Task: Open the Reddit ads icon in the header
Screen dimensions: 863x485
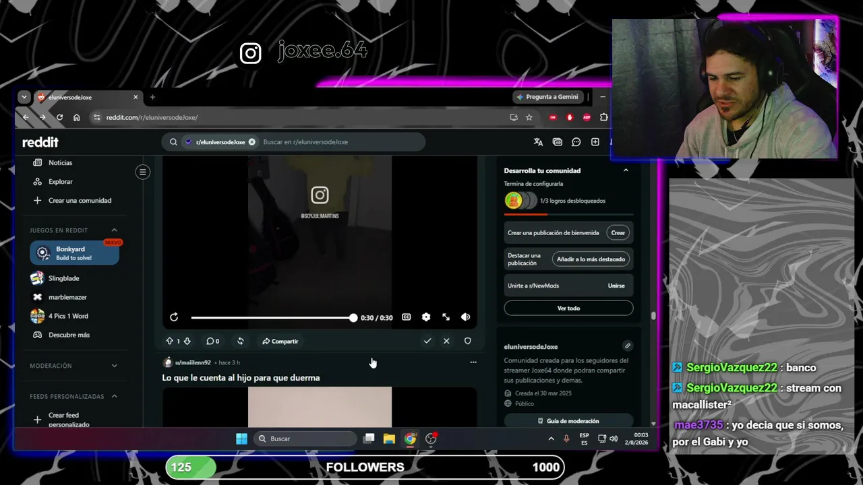Action: [557, 142]
